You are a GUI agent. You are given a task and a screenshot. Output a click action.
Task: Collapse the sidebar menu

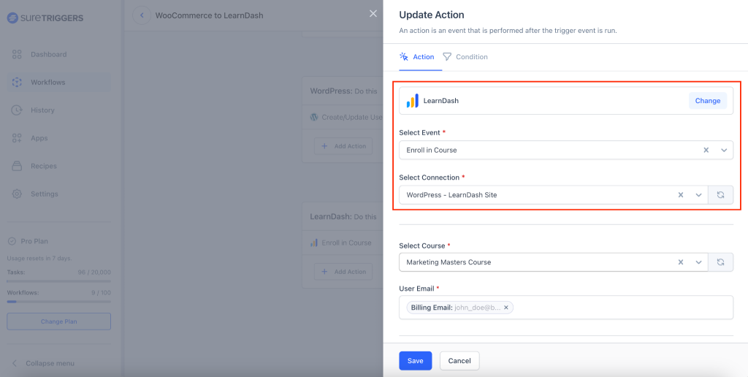pos(50,363)
